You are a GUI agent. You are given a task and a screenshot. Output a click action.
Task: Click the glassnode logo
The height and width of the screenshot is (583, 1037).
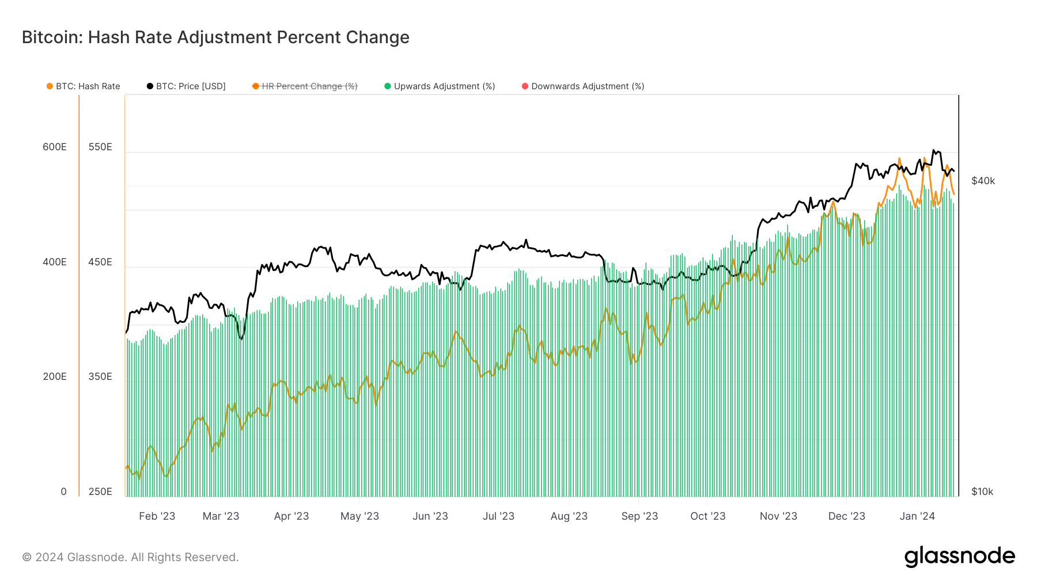tap(959, 557)
